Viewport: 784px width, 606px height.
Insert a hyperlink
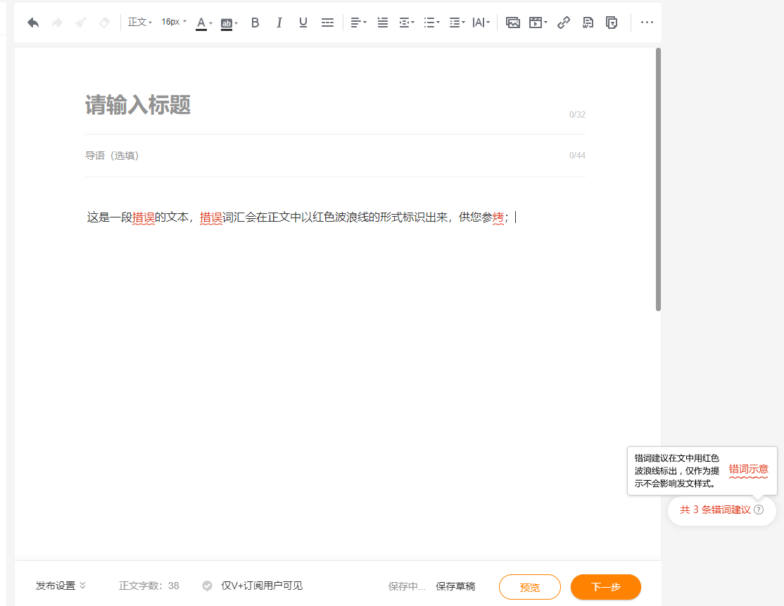click(x=564, y=22)
